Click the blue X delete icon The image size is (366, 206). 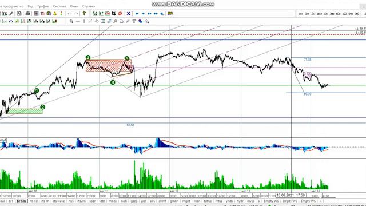pos(128,14)
